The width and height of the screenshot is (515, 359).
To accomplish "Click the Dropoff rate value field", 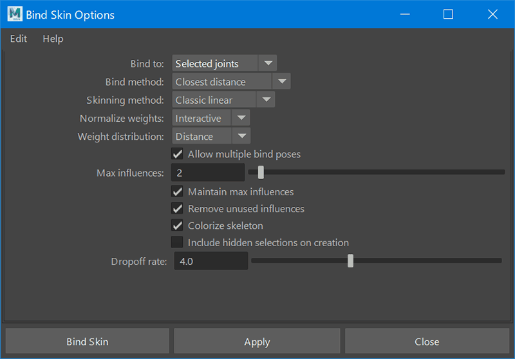I will (x=211, y=261).
